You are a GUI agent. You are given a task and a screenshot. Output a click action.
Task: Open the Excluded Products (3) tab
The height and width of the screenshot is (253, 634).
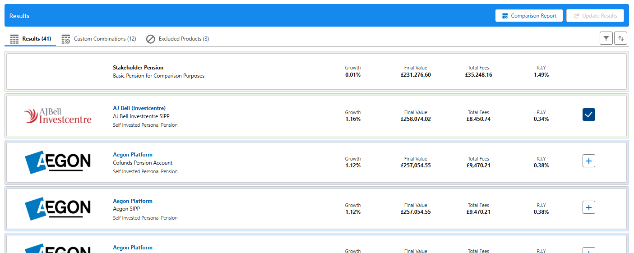click(178, 39)
